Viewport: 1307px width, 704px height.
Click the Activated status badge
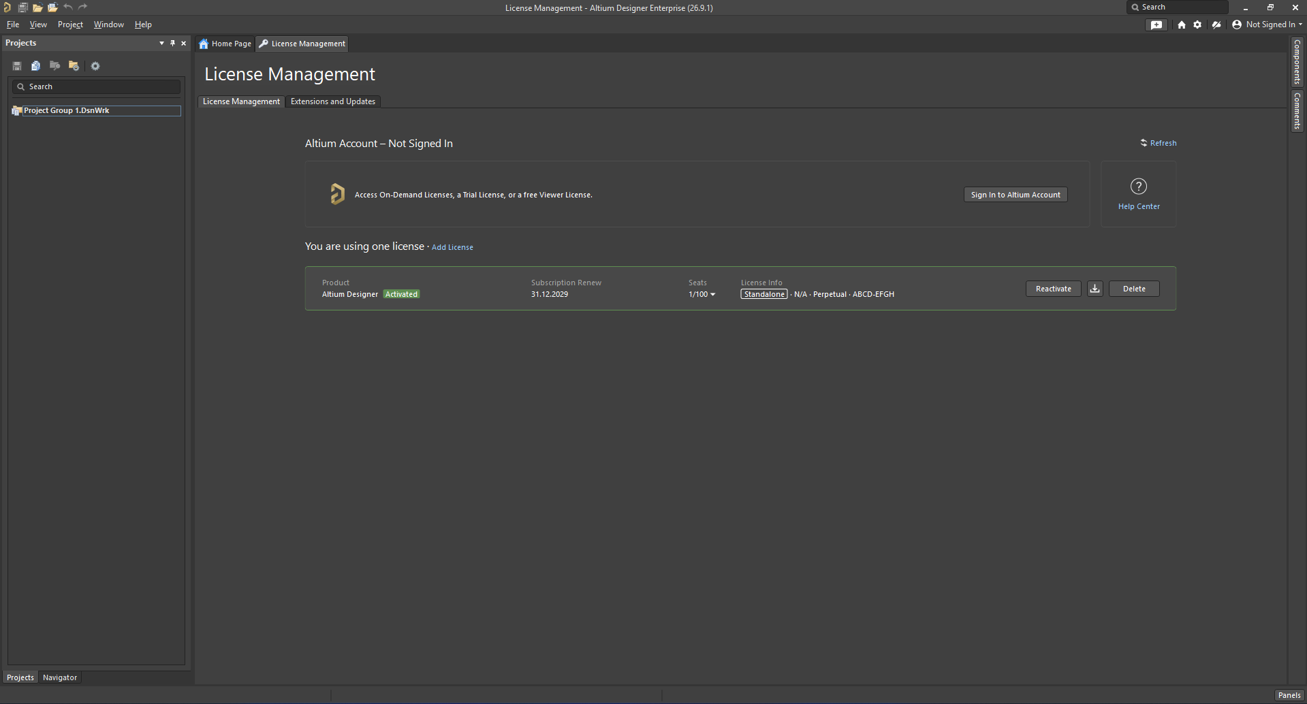[401, 294]
